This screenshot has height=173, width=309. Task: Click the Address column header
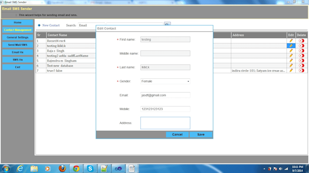[259, 35]
